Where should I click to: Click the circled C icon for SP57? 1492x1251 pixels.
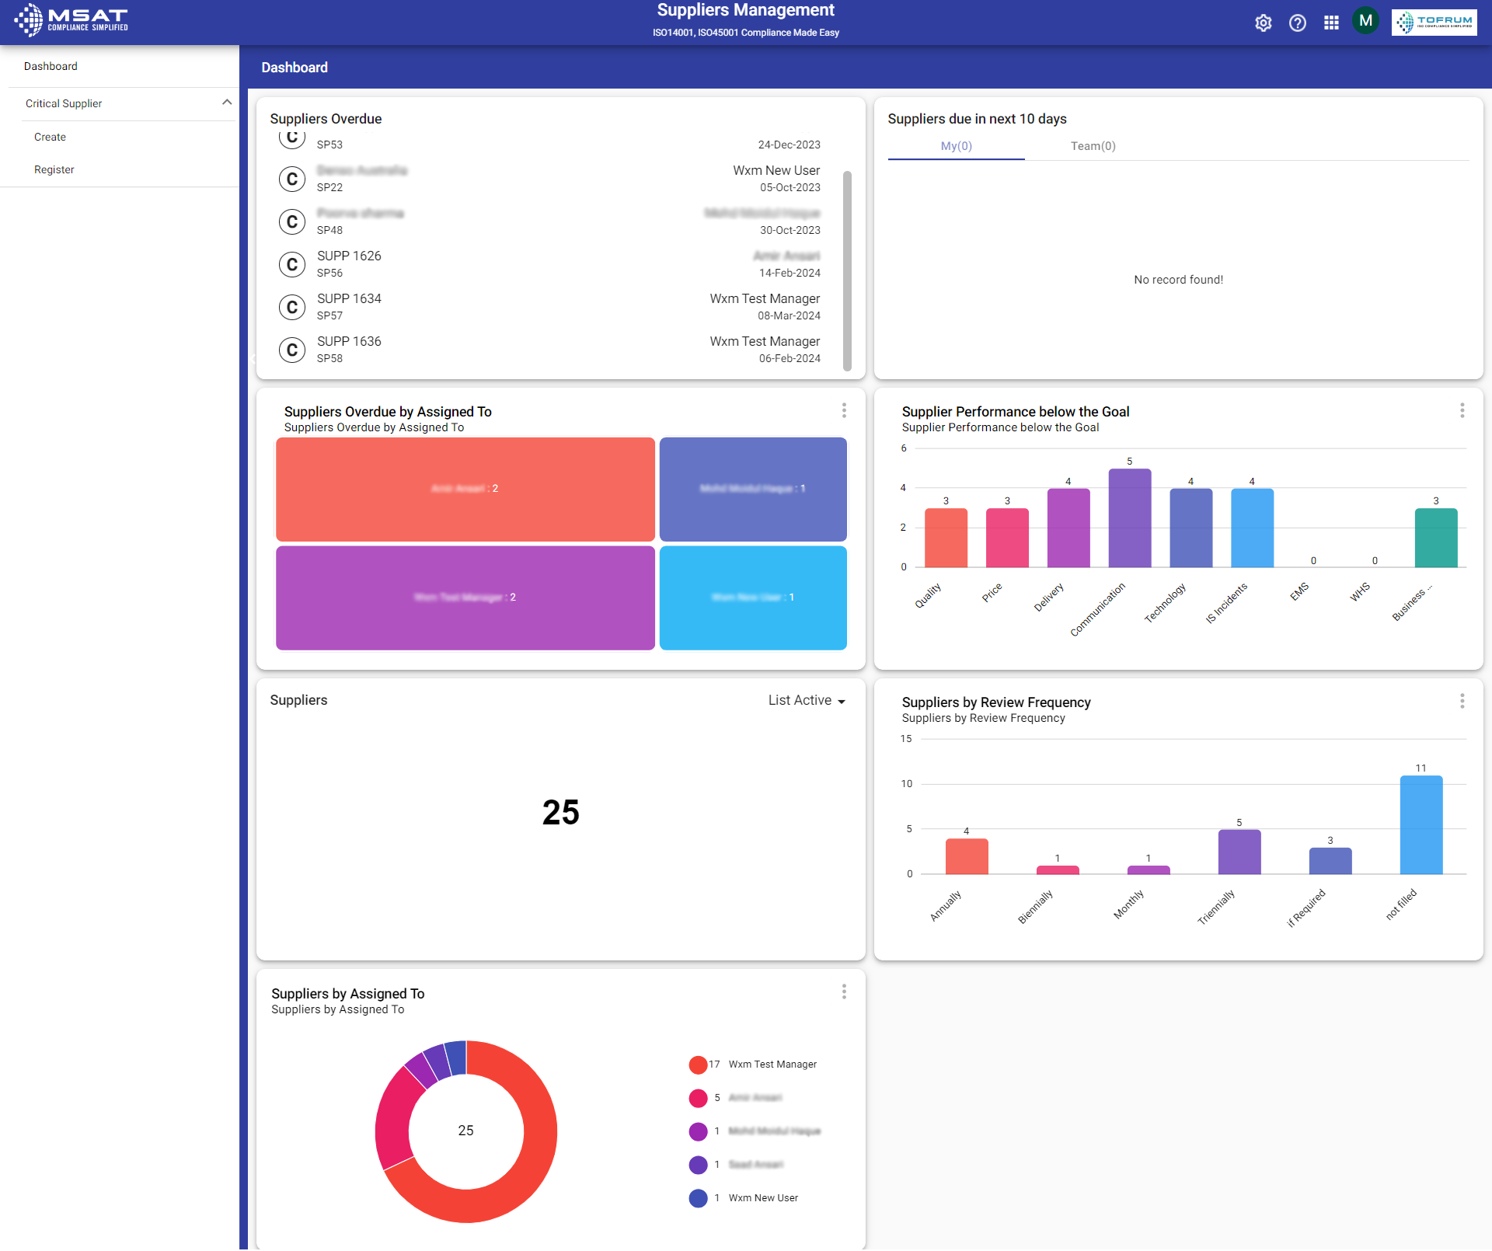(x=292, y=307)
